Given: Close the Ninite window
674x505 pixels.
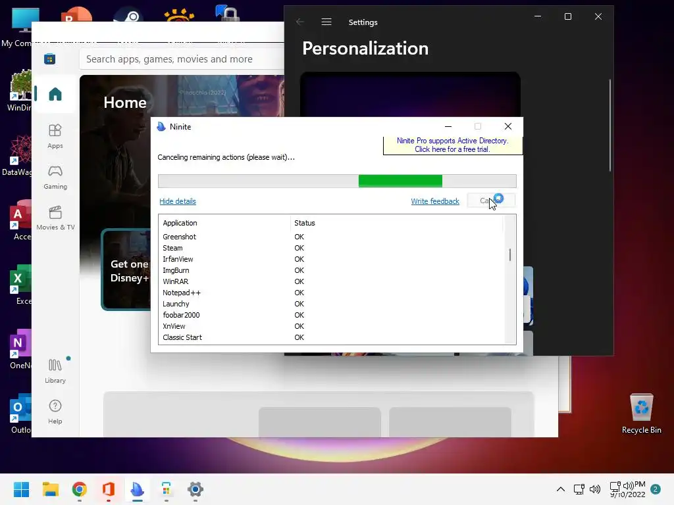Looking at the screenshot, I should (x=507, y=126).
